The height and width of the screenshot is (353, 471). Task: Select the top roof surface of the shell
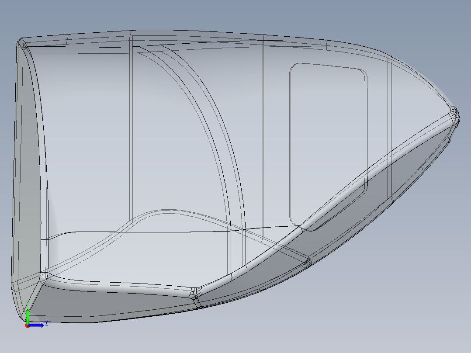[197, 38]
